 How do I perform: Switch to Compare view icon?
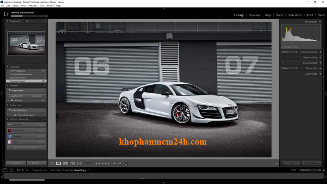(65, 163)
